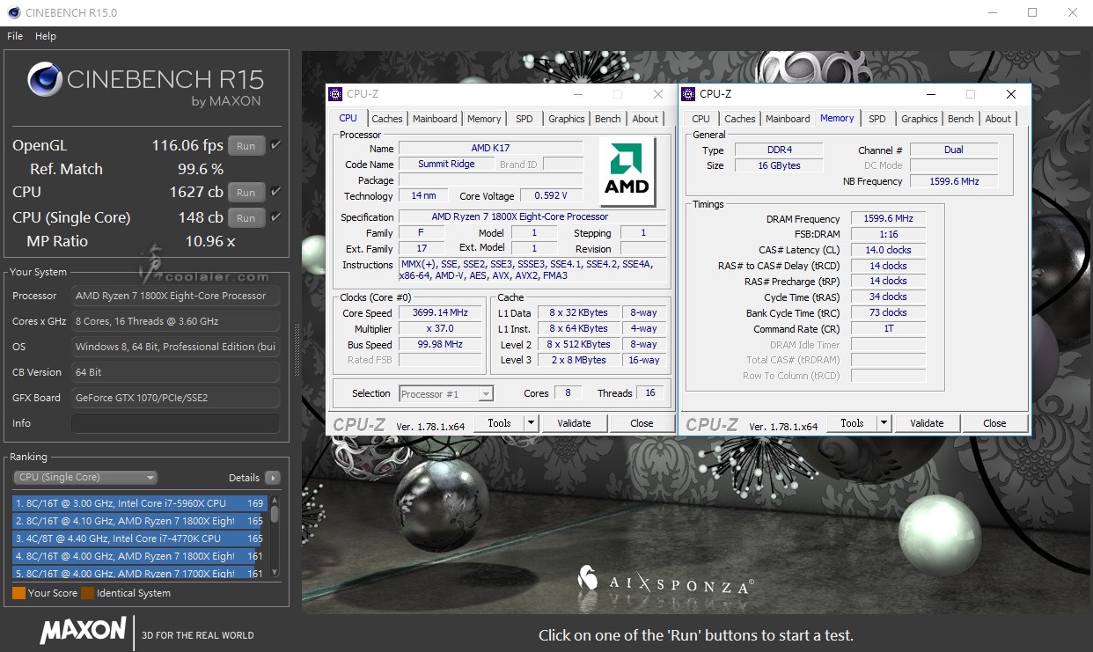This screenshot has height=652, width=1093.
Task: Toggle the OpenGL test checkmark
Action: click(x=275, y=145)
